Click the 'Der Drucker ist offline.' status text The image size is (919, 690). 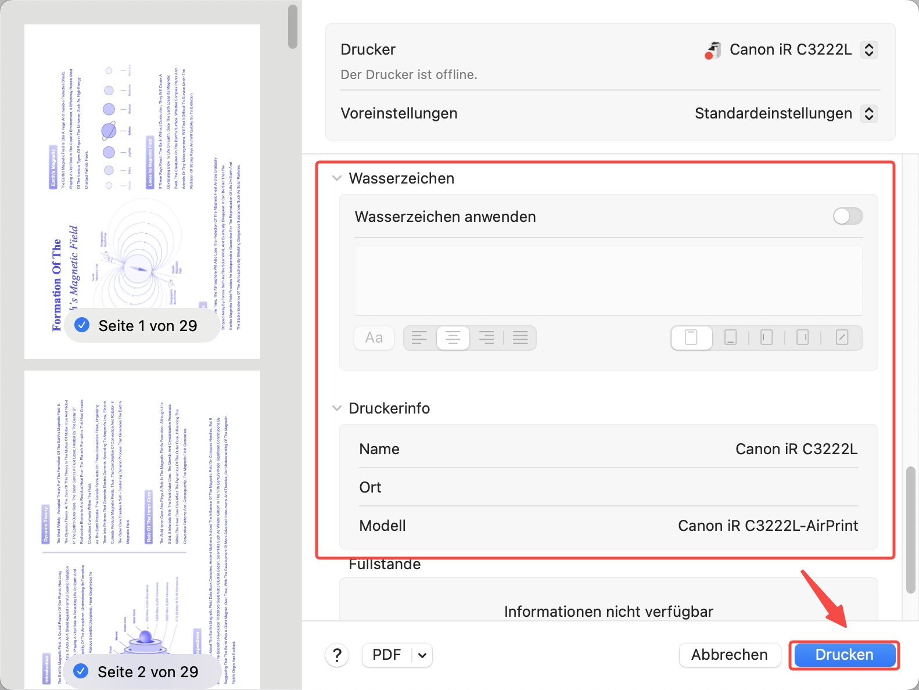pyautogui.click(x=409, y=75)
